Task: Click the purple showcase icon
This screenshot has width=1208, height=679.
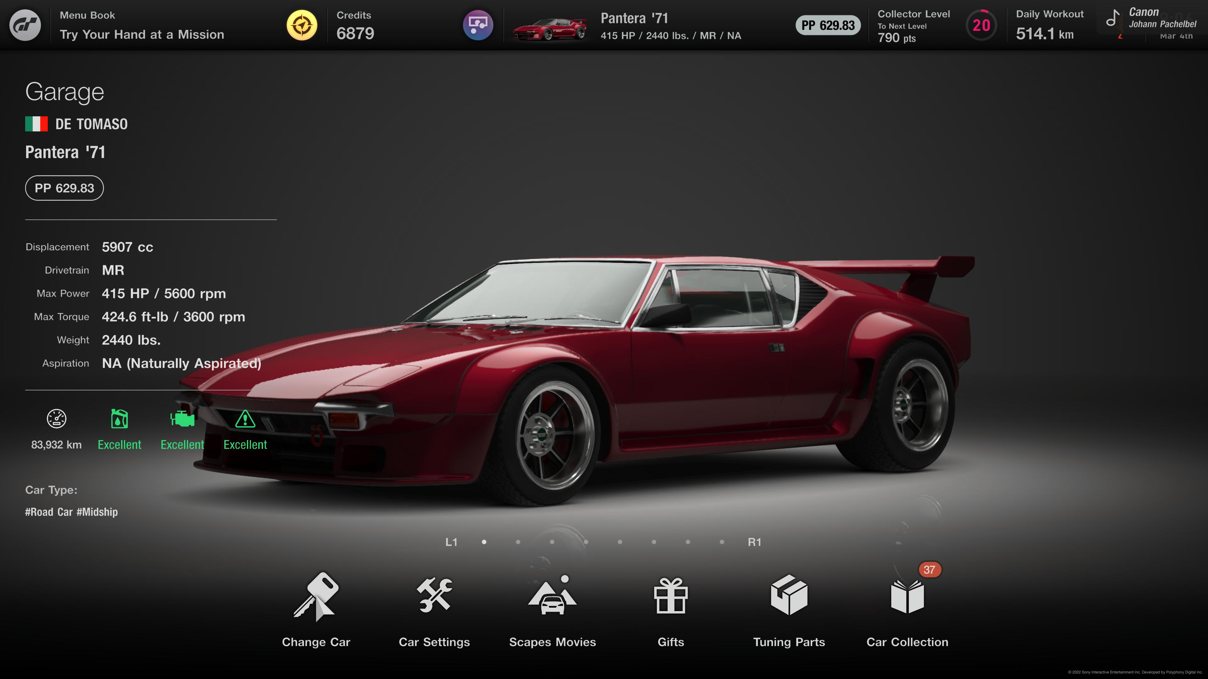Action: (x=478, y=25)
